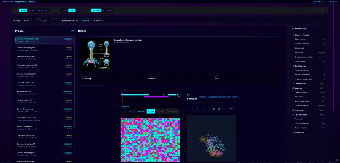
Task: Toggle Diff display mode
Action: point(64,10)
